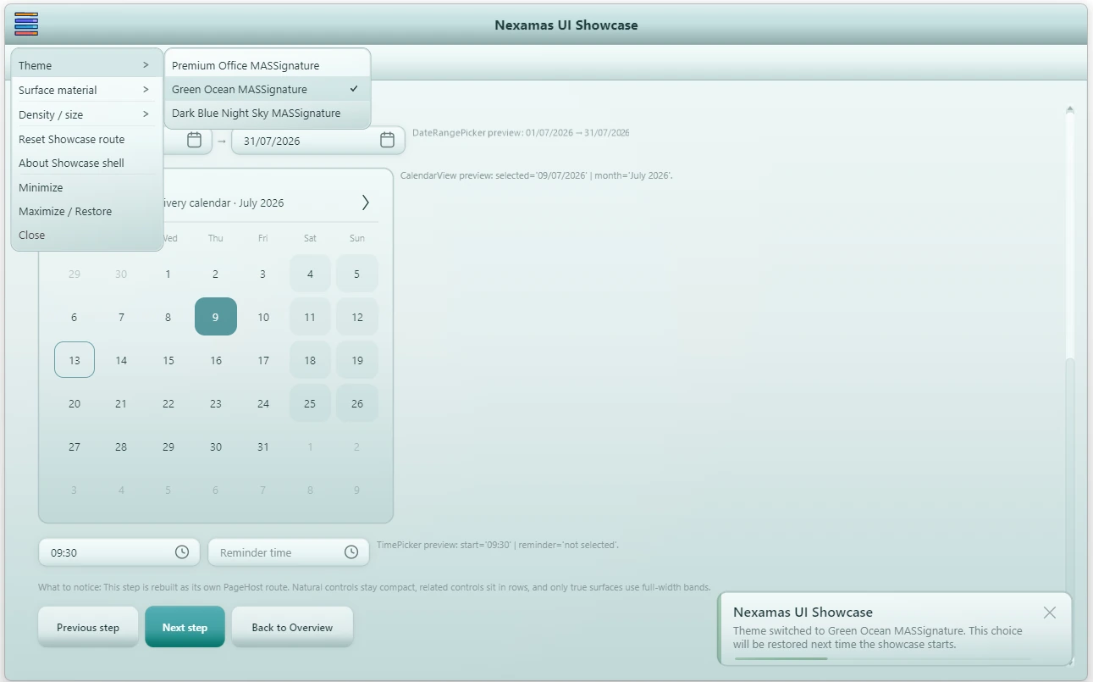Open calendar icon beside 31/07/2026
The width and height of the screenshot is (1093, 682).
pos(387,140)
